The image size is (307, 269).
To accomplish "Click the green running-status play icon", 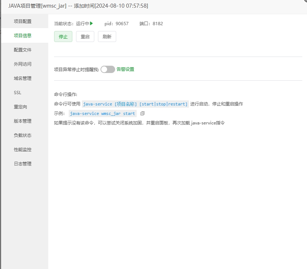I will pyautogui.click(x=91, y=23).
